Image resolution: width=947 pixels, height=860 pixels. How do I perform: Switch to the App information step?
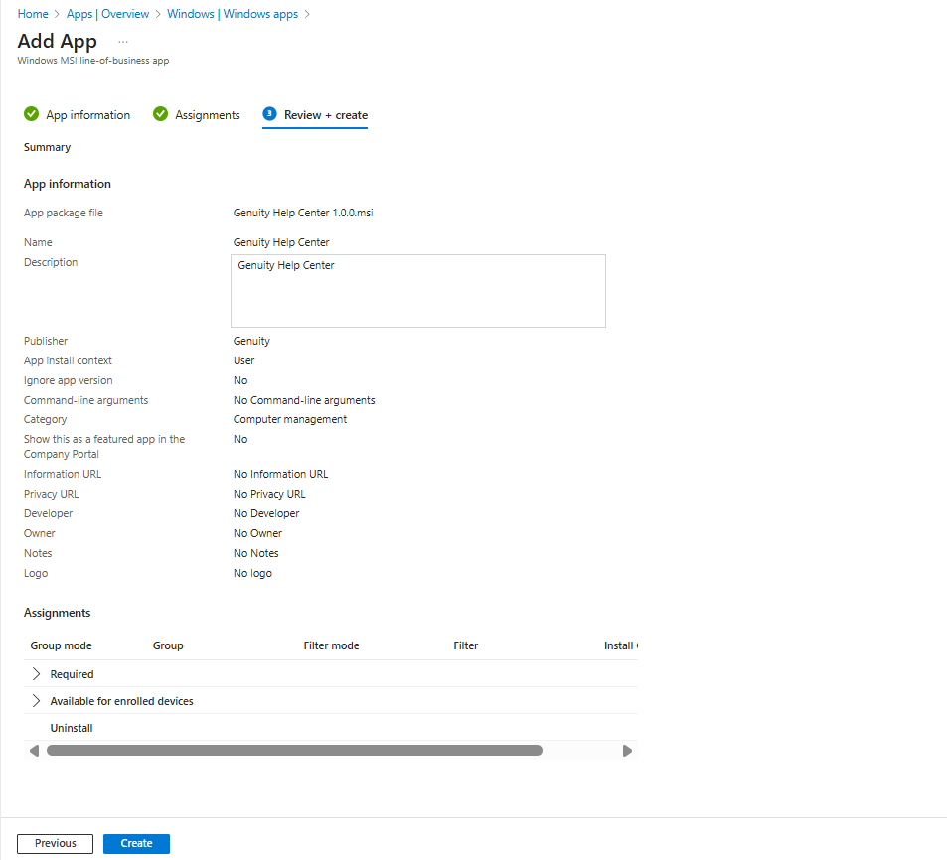coord(87,115)
